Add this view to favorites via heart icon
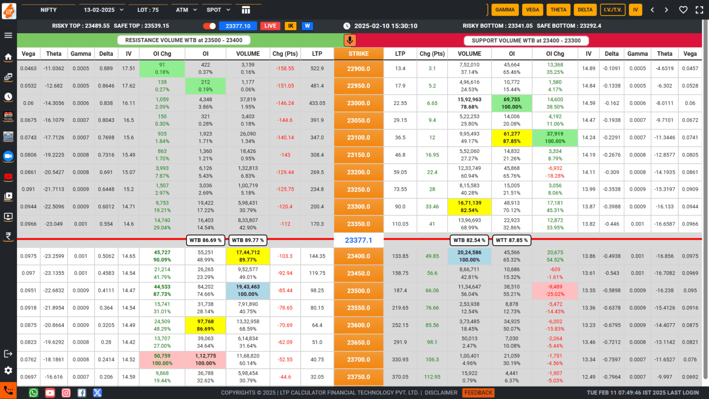 683,9
